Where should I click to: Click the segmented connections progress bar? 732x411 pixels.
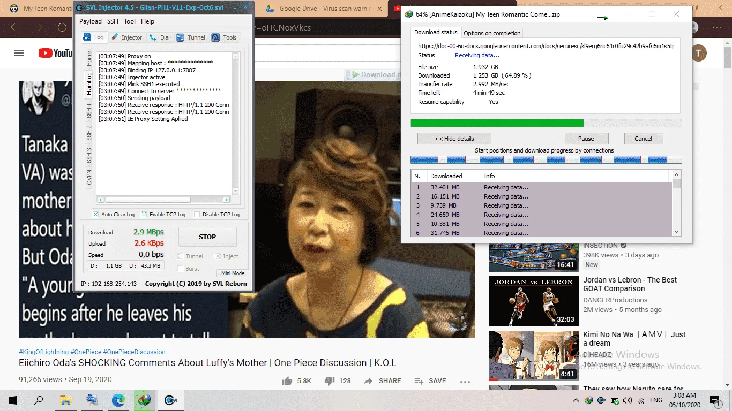pos(546,159)
